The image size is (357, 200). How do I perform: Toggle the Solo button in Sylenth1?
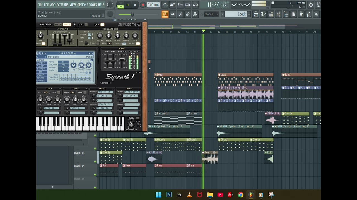point(86,24)
